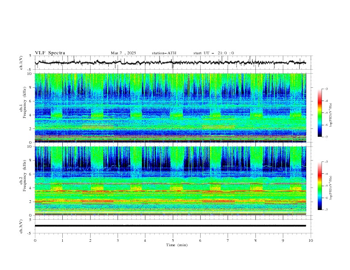
Task: Click the time axis tick label '3'
Action: [x=118, y=240]
